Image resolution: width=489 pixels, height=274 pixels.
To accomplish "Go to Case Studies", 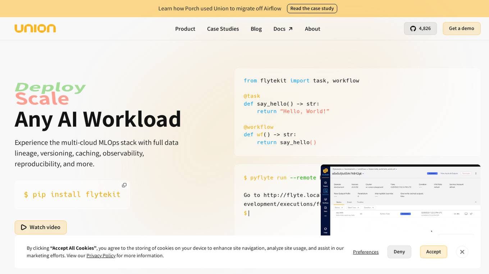I will (223, 29).
